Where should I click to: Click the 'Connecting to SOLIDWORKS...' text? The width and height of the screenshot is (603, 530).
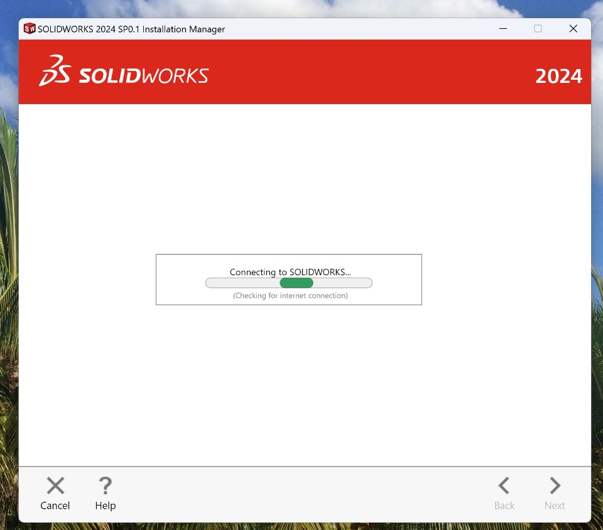[290, 272]
